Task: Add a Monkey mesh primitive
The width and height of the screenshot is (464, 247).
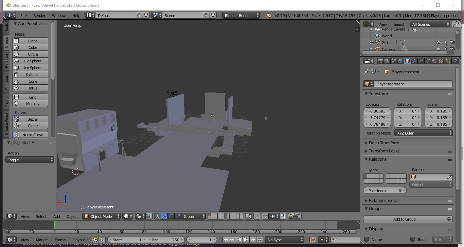Action: pyautogui.click(x=30, y=104)
